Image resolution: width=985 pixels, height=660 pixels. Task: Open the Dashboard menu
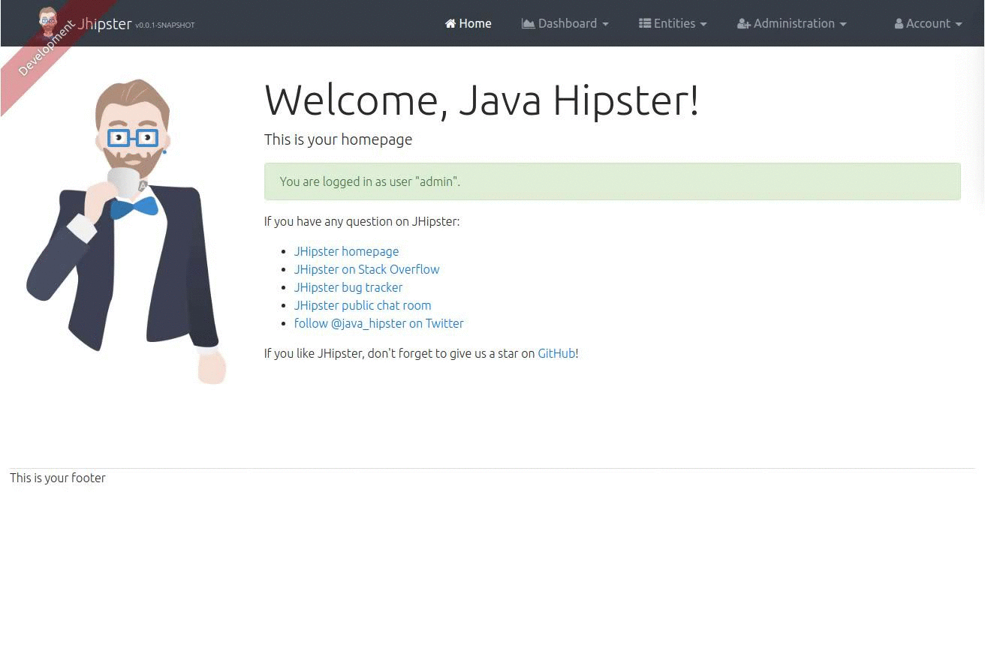click(x=565, y=23)
